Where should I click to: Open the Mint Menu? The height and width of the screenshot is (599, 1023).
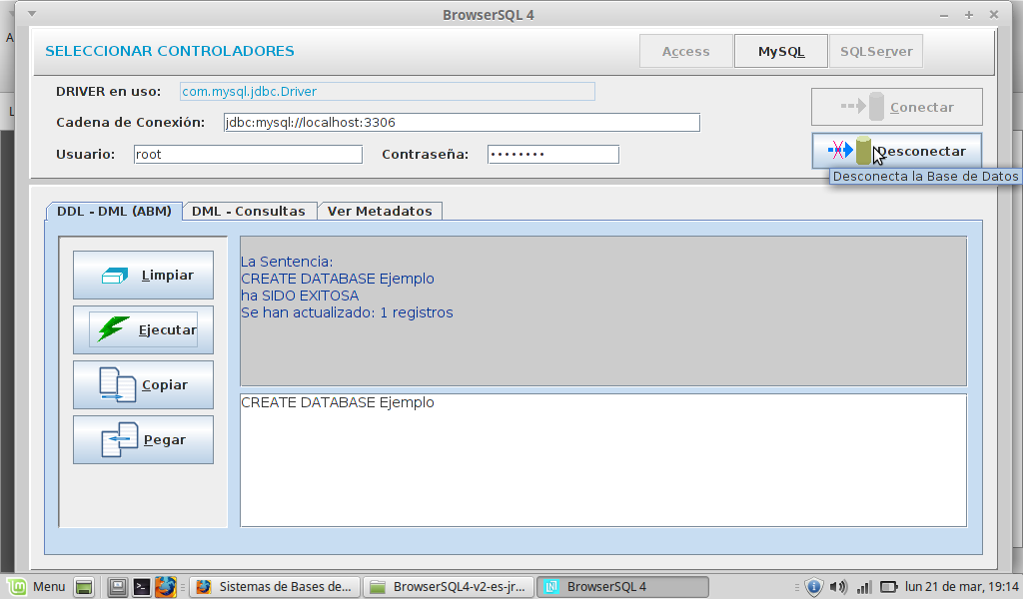37,587
